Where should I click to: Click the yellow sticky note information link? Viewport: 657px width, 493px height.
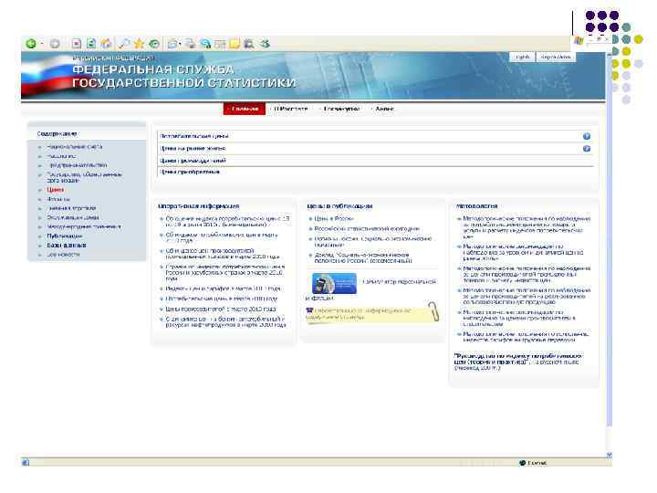coord(363,314)
